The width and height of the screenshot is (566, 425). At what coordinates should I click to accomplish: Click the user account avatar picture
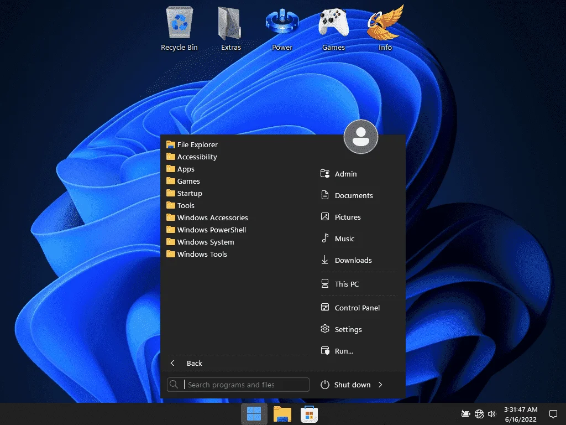[361, 137]
